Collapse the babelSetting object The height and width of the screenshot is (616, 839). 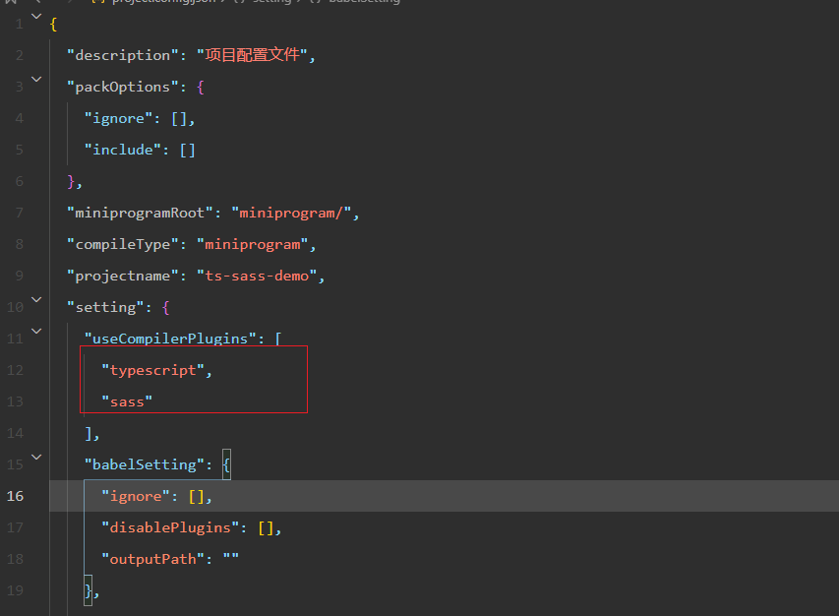pyautogui.click(x=35, y=457)
